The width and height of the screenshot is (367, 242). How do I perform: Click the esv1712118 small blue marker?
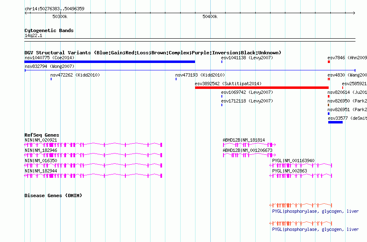(222, 105)
